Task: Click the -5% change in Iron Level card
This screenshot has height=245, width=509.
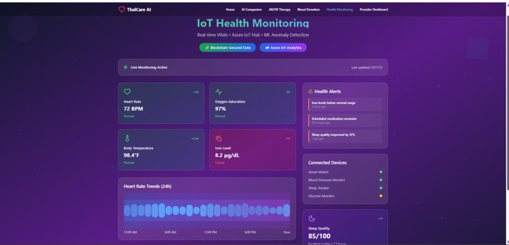Action: click(x=287, y=139)
